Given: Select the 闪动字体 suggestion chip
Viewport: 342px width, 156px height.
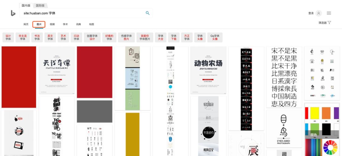Looking at the screenshot, I should 76,38.
